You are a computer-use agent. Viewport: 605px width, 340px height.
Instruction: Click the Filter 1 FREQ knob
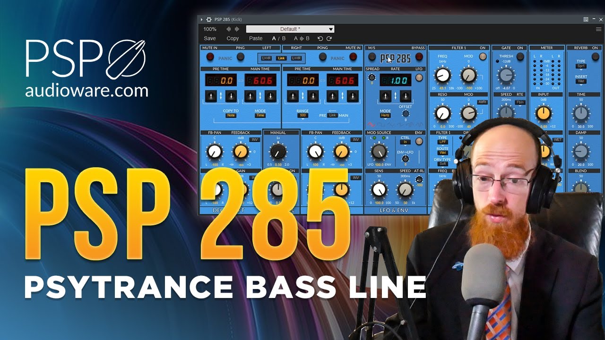click(442, 75)
